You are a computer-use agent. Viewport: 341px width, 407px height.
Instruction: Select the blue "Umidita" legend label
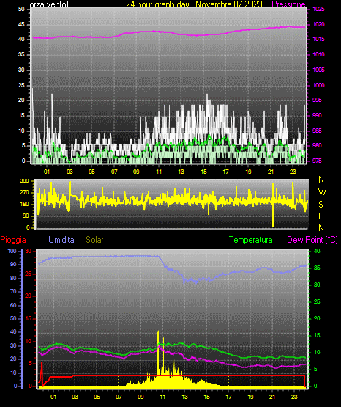click(x=61, y=240)
